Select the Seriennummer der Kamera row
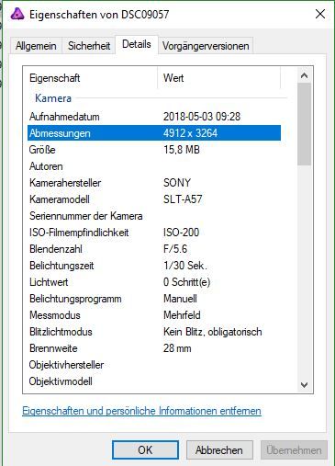The image size is (335, 466). (x=154, y=216)
